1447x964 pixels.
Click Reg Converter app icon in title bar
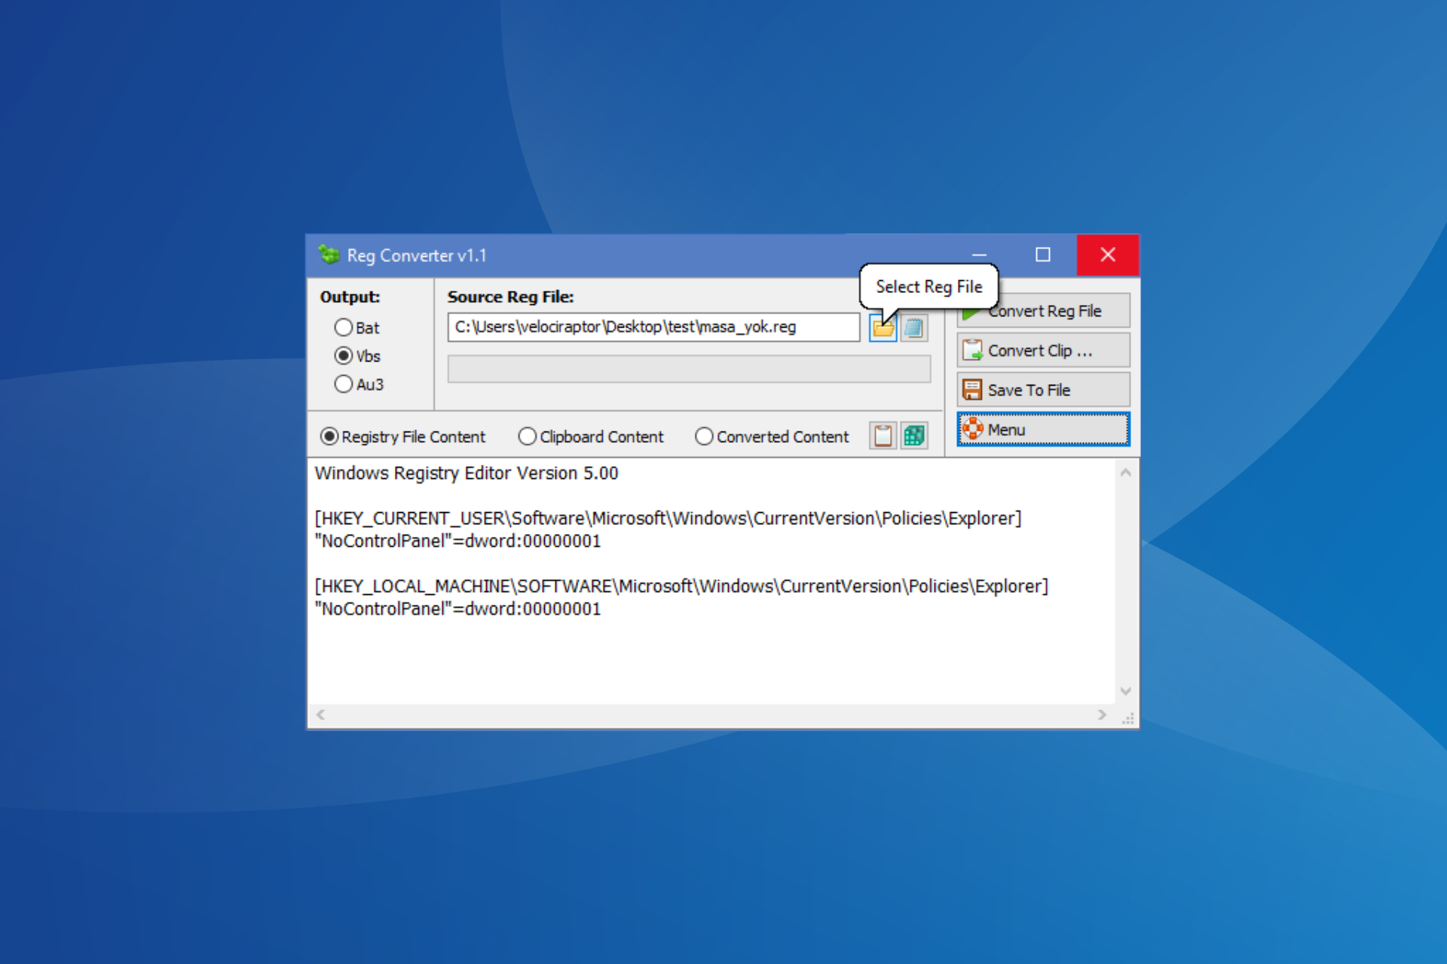tap(329, 255)
